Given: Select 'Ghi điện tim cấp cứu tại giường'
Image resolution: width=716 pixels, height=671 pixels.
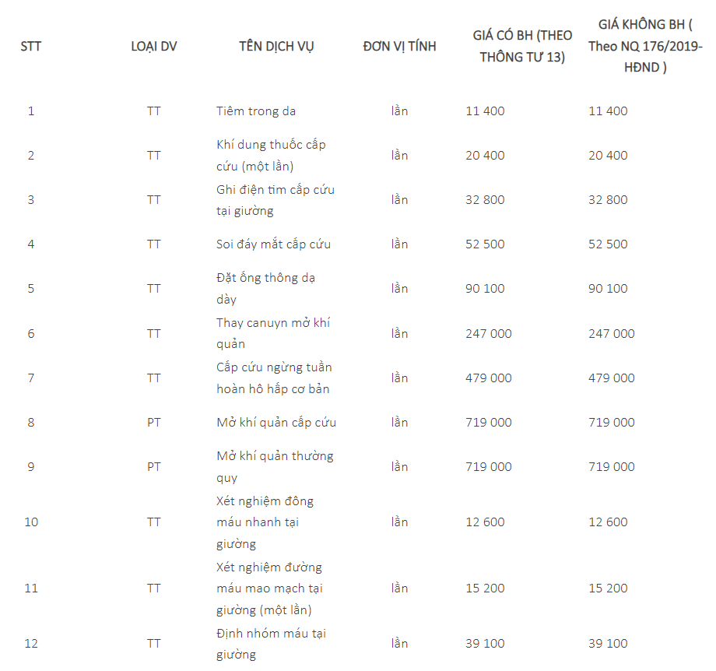Looking at the screenshot, I should [x=276, y=199].
